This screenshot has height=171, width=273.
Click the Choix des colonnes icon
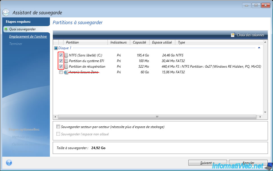[x=233, y=35]
